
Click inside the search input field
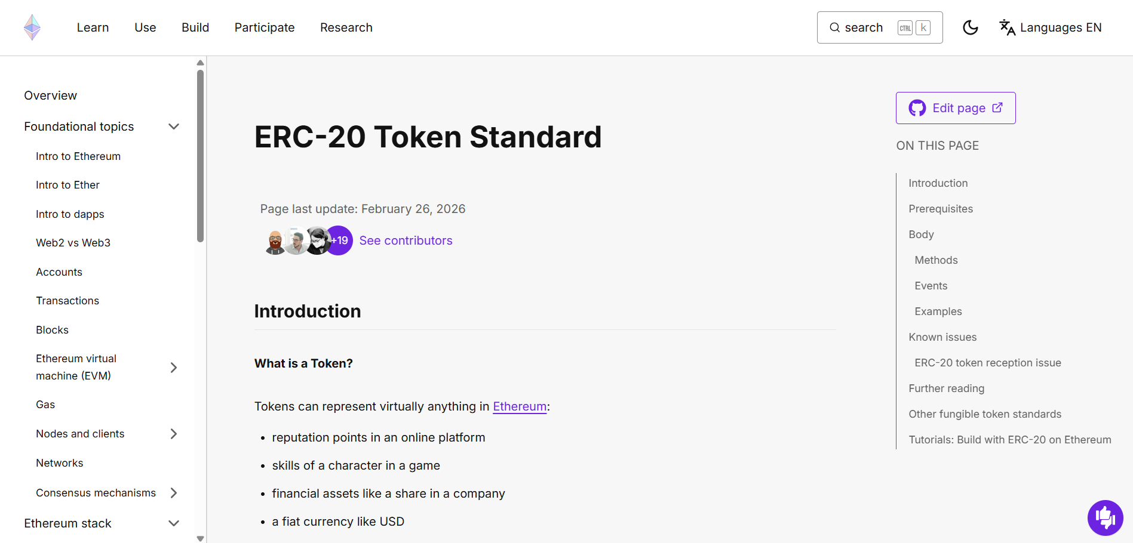point(866,27)
